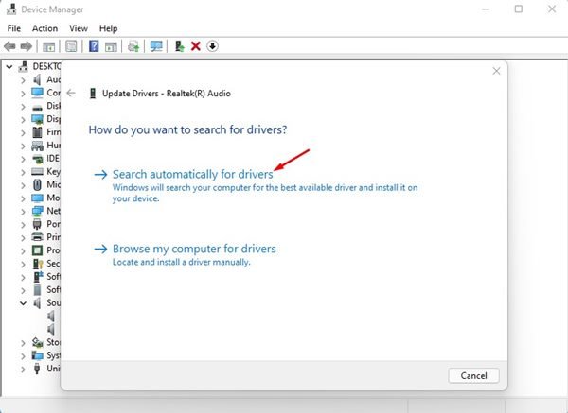The width and height of the screenshot is (568, 413).
Task: Select the mouse icon of the Mic row
Action: pyautogui.click(x=37, y=185)
